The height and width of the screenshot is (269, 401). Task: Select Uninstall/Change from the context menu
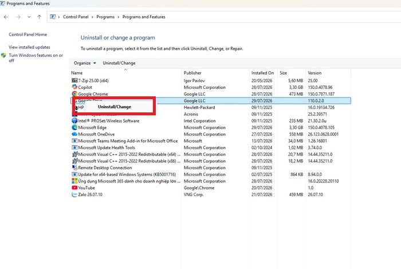(x=115, y=107)
